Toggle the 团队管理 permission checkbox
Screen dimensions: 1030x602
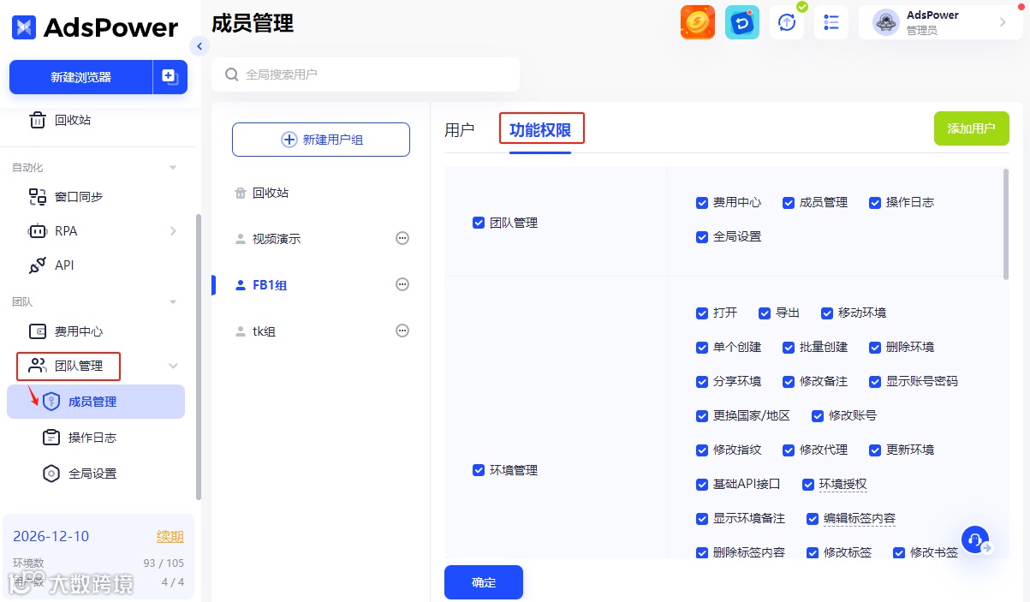pyautogui.click(x=479, y=223)
